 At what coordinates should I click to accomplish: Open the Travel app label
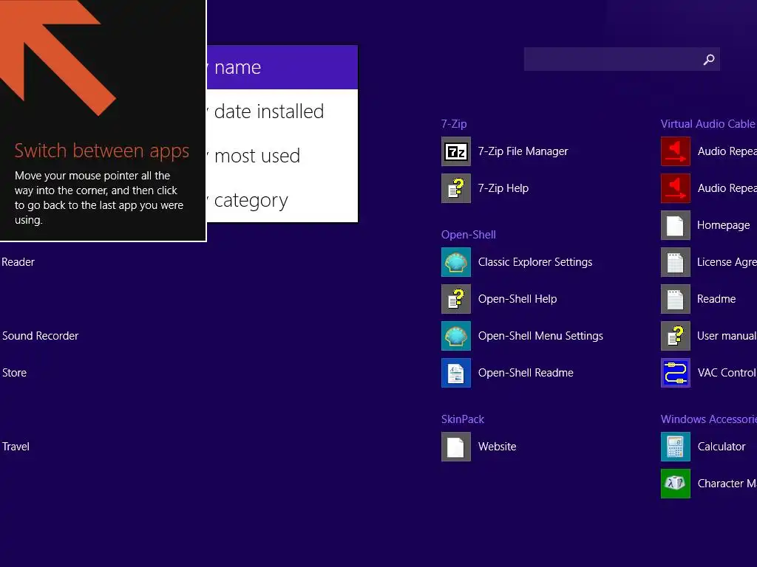point(16,447)
